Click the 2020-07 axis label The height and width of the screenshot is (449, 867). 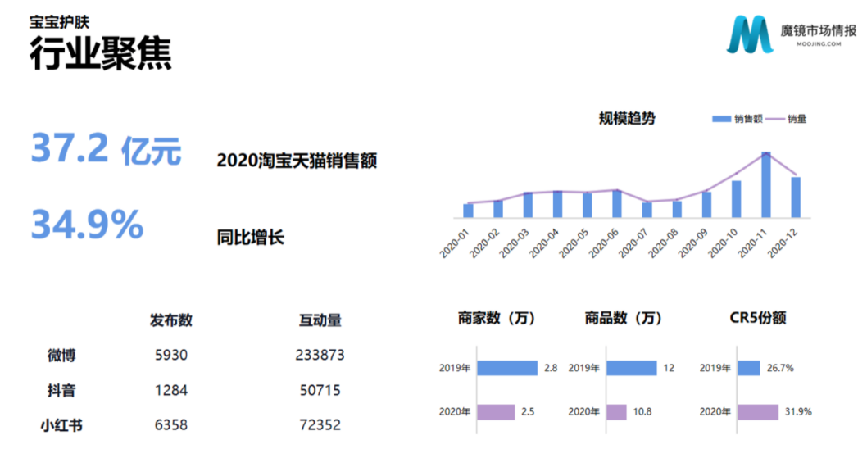(633, 243)
